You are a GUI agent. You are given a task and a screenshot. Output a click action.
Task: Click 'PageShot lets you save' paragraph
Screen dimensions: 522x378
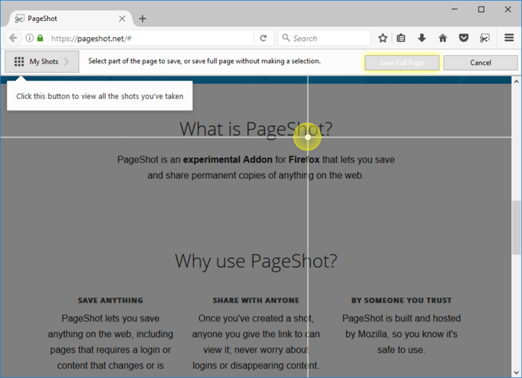coord(110,341)
